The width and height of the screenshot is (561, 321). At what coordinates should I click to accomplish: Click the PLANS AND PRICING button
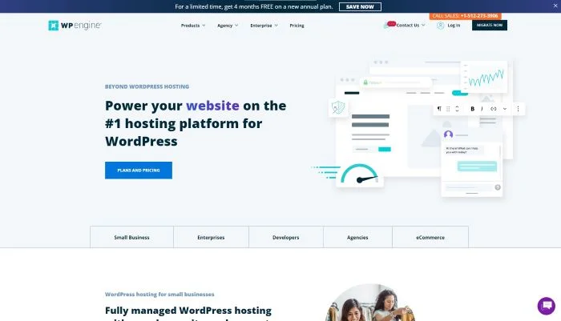pos(139,171)
